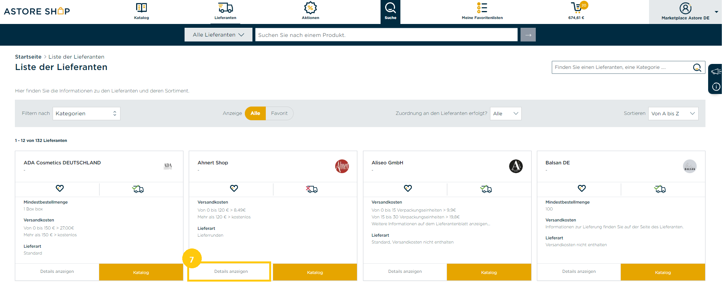The width and height of the screenshot is (723, 285).
Task: Click the Astore Shop logo
Action: [37, 11]
